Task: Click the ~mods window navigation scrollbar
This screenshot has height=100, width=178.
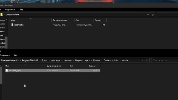Action: 1,75
